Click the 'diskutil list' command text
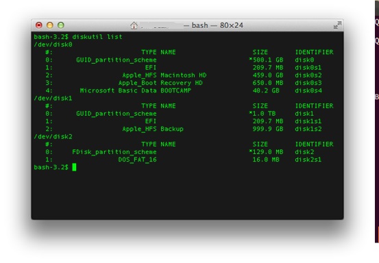This screenshot has height=263, width=379. pyautogui.click(x=97, y=37)
